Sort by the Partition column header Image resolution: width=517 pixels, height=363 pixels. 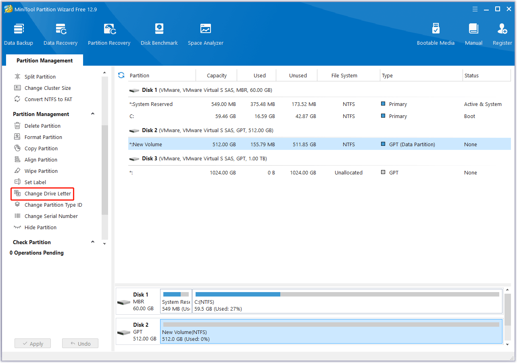162,75
